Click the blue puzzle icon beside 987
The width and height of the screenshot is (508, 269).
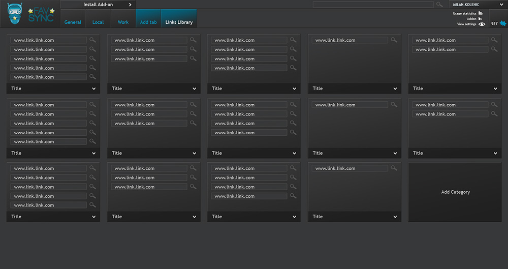click(503, 23)
